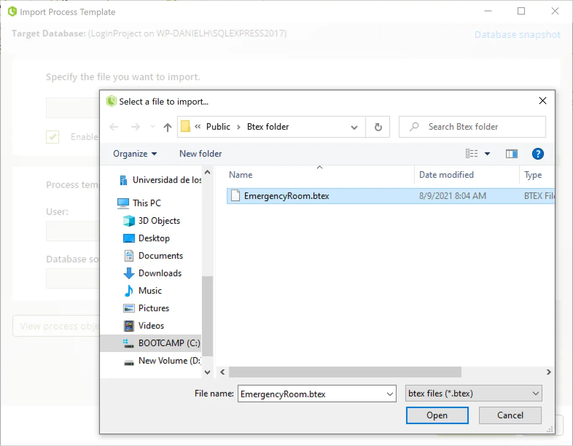Sort files by Name column

point(240,175)
